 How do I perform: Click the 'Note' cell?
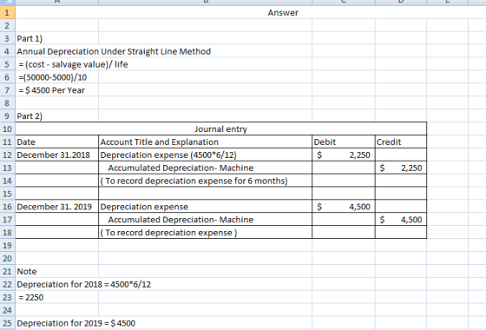pos(56,271)
